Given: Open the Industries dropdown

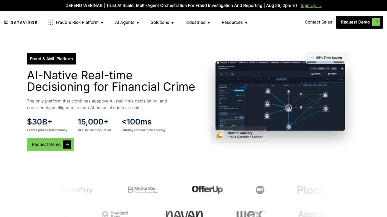Looking at the screenshot, I should [198, 22].
